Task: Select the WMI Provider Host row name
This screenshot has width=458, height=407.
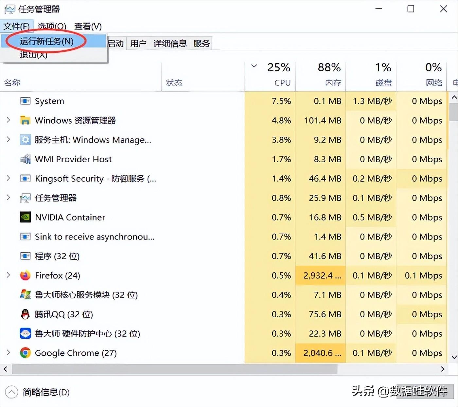Action: [x=73, y=159]
